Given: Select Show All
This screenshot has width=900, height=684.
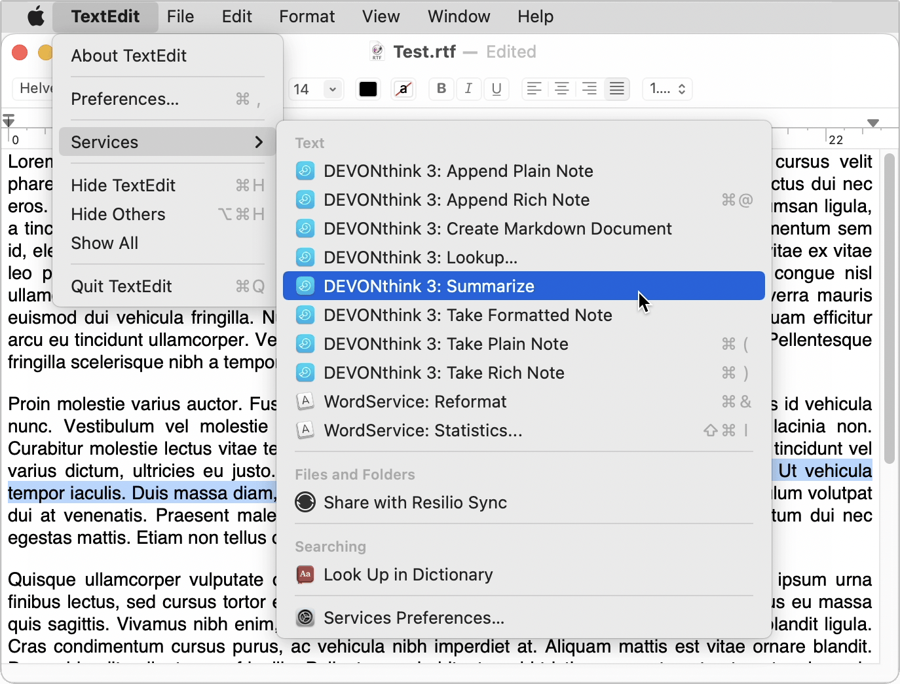Looking at the screenshot, I should (x=168, y=243).
